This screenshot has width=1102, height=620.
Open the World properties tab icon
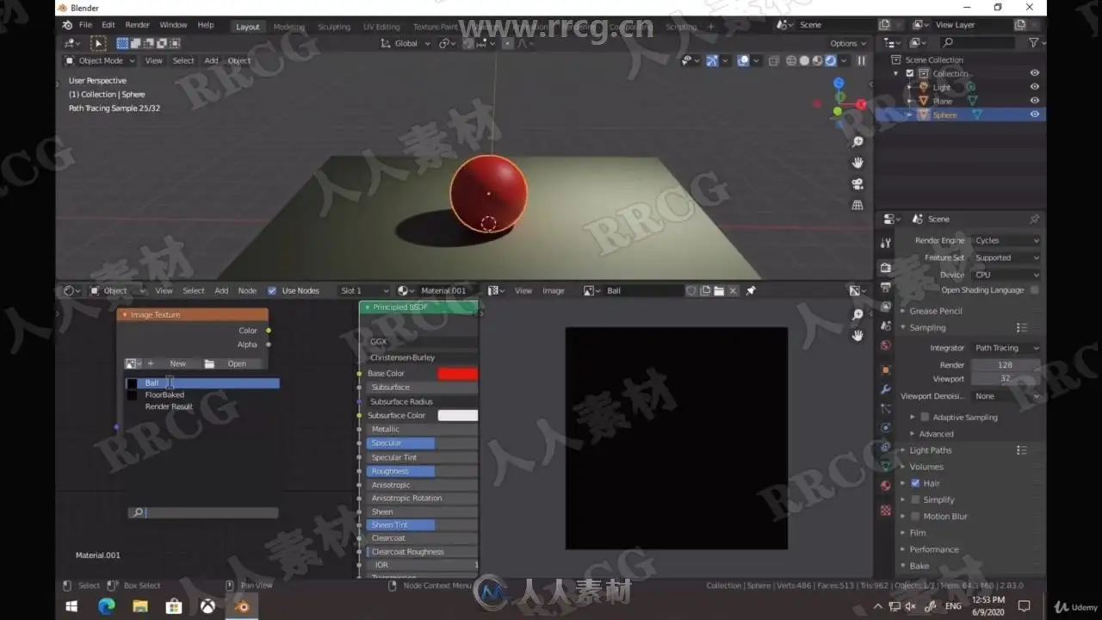coord(885,345)
